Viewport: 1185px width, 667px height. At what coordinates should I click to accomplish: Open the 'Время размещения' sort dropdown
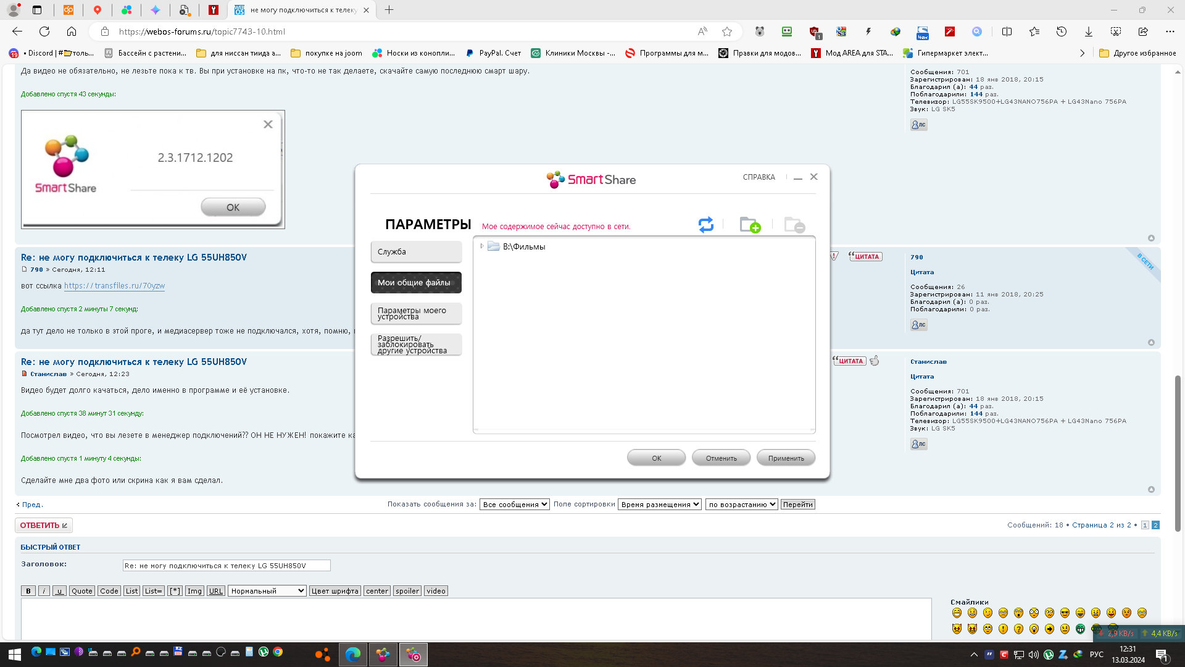(659, 505)
